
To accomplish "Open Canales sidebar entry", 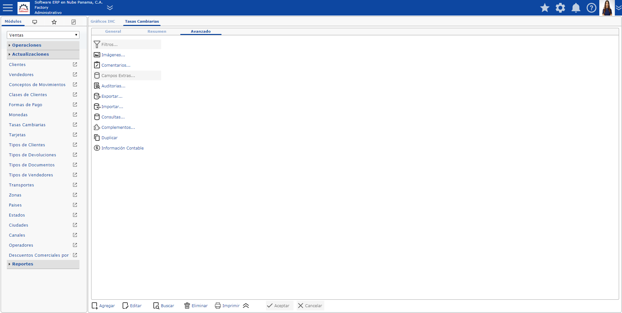I will point(17,235).
